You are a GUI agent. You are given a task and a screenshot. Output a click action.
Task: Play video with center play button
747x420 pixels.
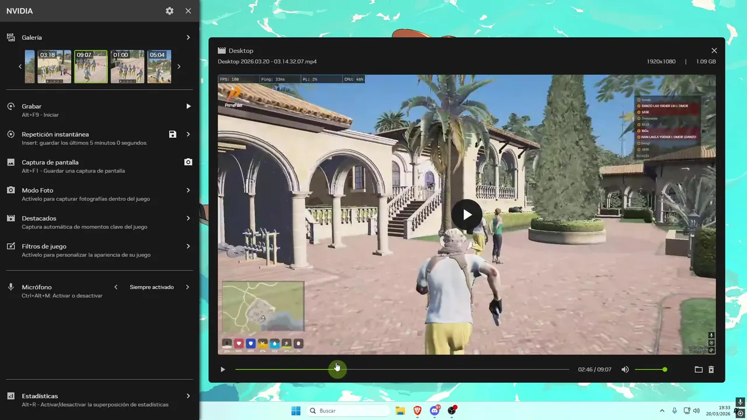(x=467, y=215)
